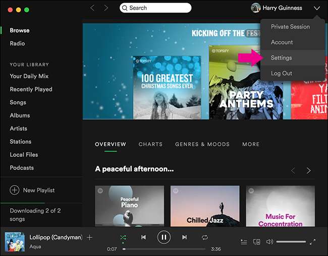The height and width of the screenshot is (256, 328).
Task: Open Account from the user menu
Action: (x=282, y=42)
